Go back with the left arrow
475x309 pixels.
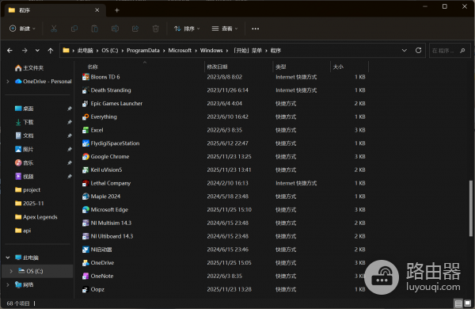point(9,51)
